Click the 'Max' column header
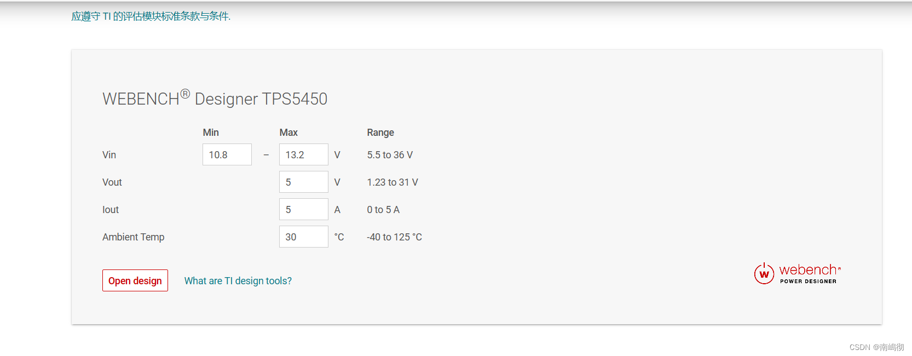 pyautogui.click(x=288, y=133)
